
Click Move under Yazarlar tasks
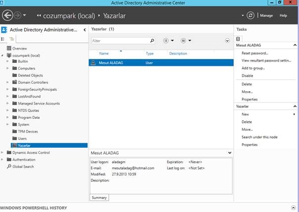247,130
